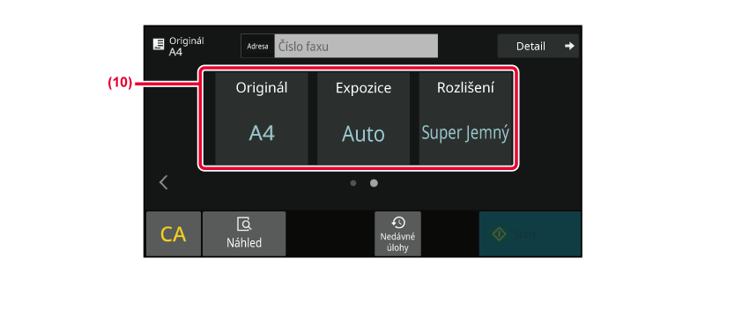
Task: Open the Rozlišení setting tile
Action: [465, 118]
